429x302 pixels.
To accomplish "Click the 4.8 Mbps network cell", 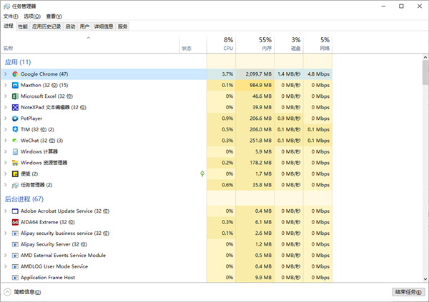I will (318, 74).
